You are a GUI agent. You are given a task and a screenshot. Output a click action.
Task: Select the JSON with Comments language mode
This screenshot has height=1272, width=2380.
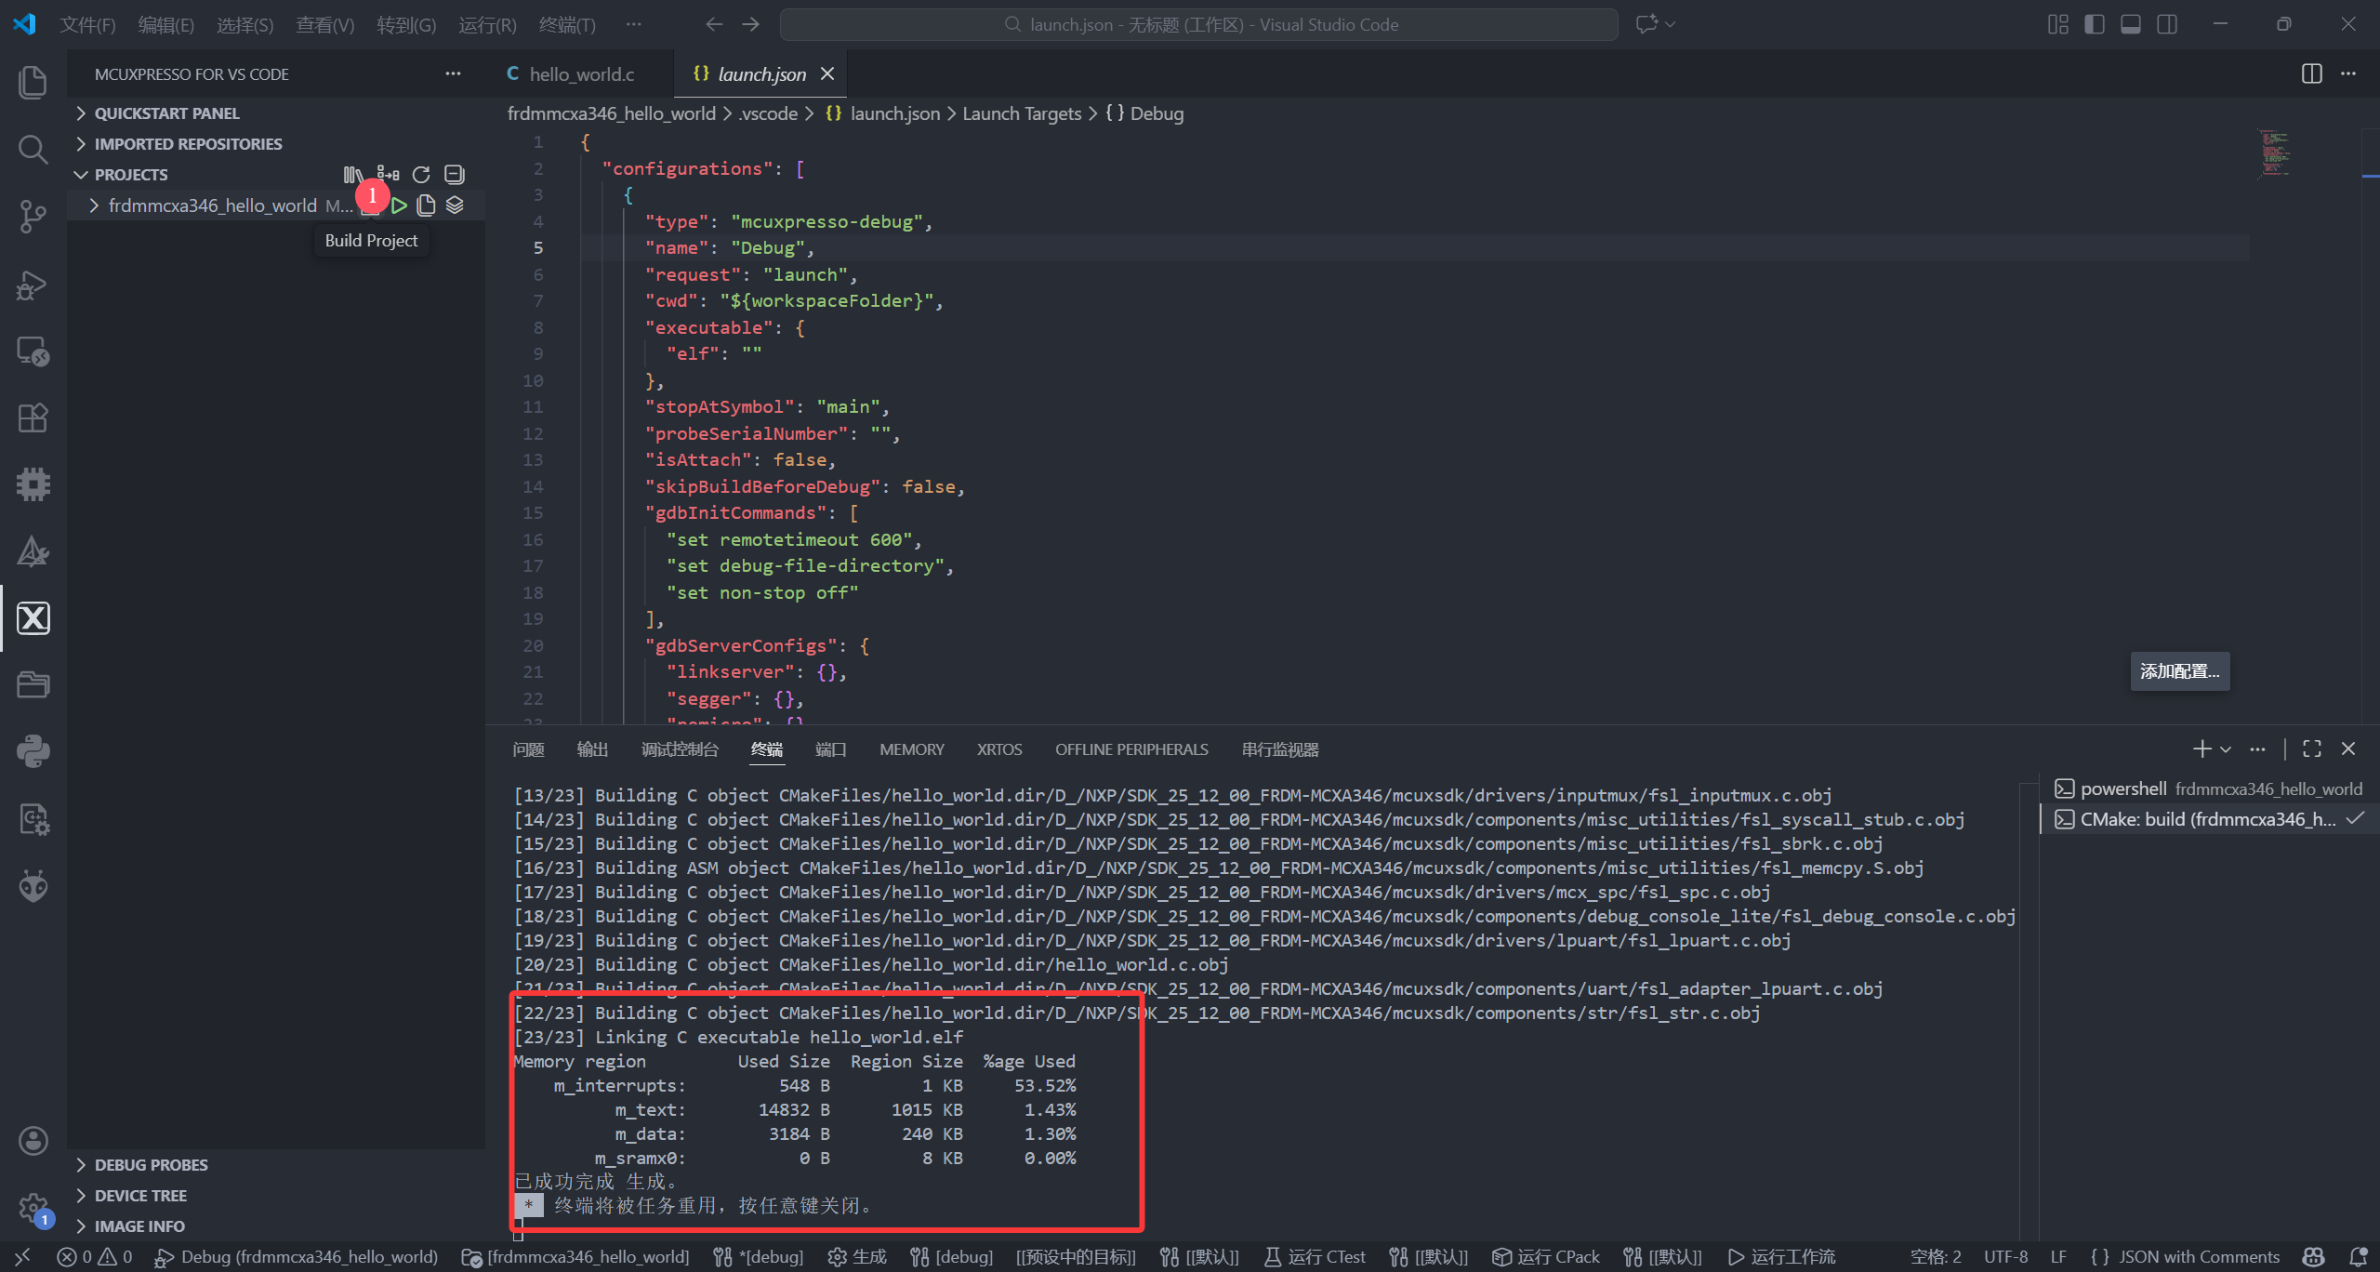tap(2185, 1257)
